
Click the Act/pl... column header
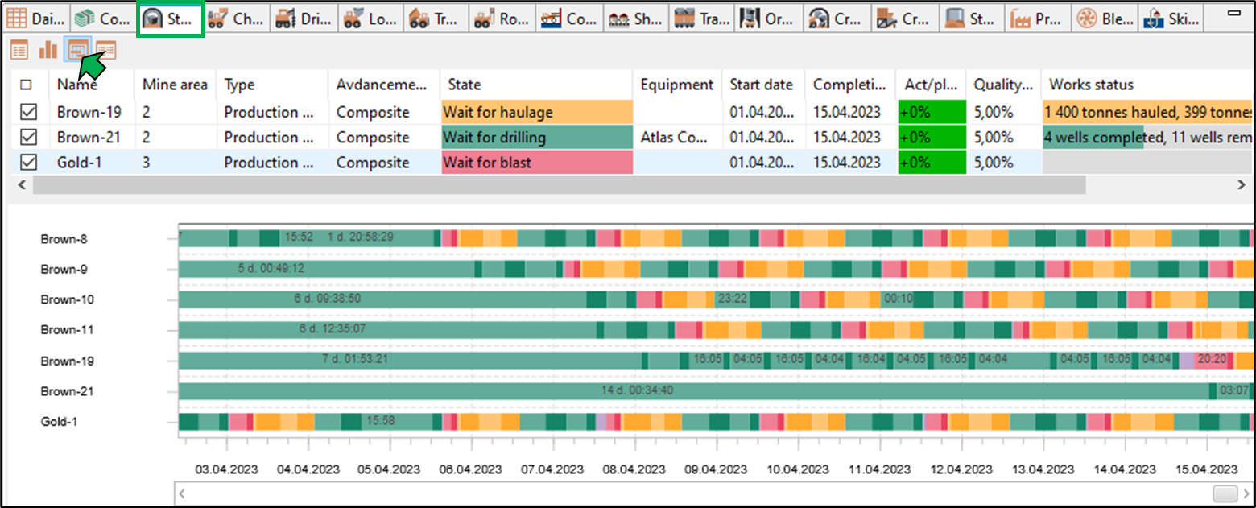(x=931, y=85)
